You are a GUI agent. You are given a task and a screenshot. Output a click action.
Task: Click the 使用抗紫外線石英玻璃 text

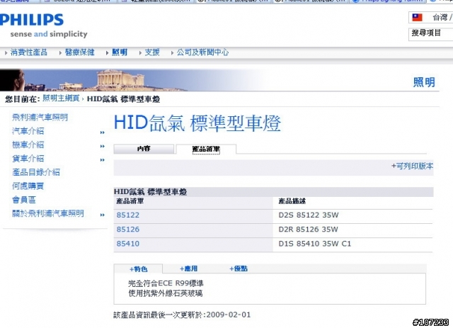[165, 293]
